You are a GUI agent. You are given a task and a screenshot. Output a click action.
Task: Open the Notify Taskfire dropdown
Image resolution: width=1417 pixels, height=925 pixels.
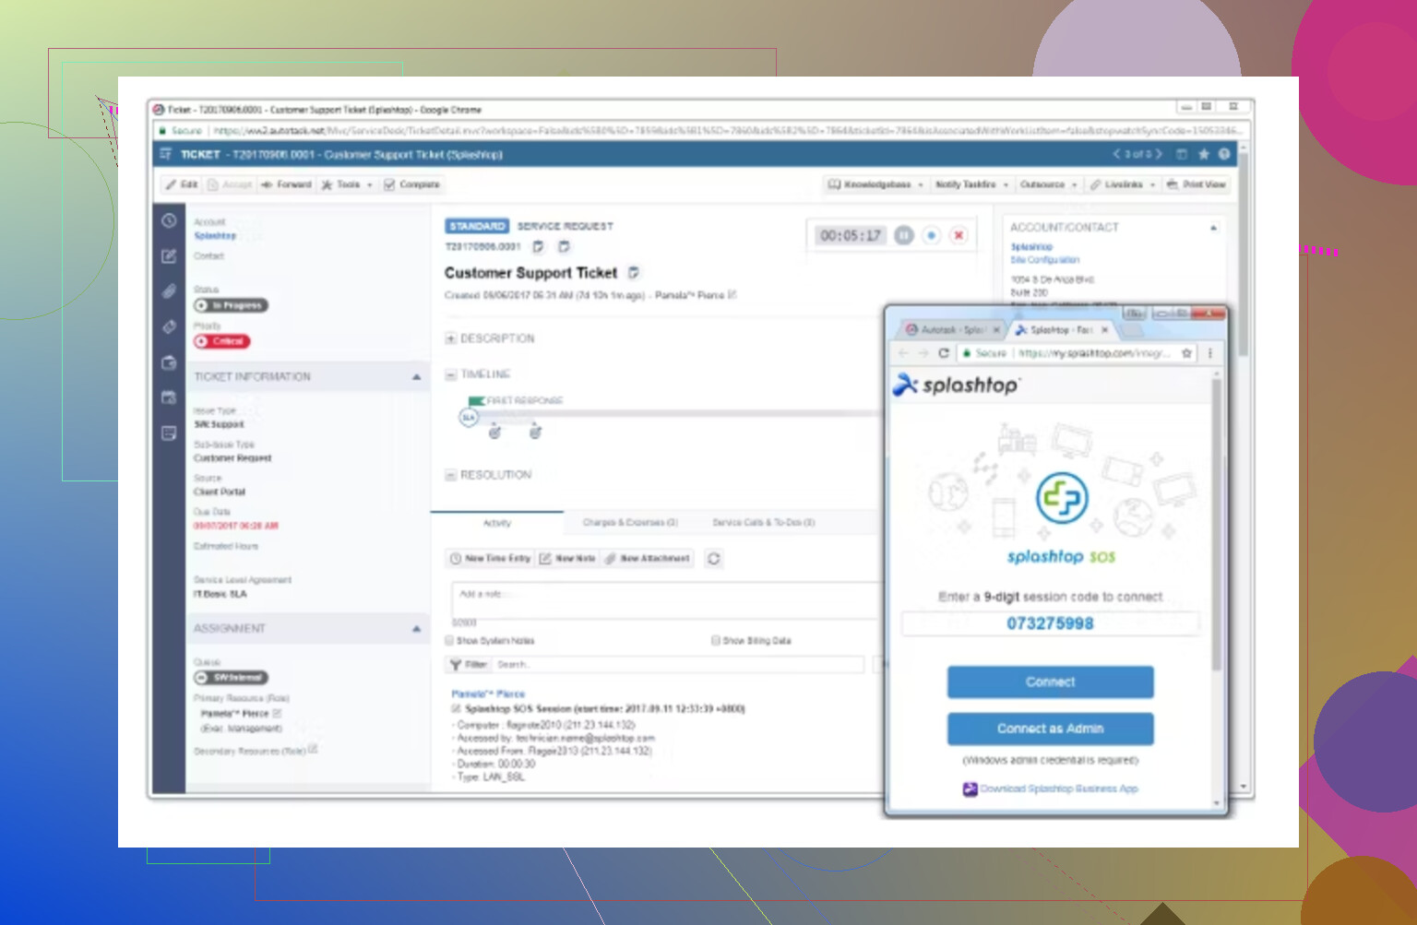[x=971, y=184]
